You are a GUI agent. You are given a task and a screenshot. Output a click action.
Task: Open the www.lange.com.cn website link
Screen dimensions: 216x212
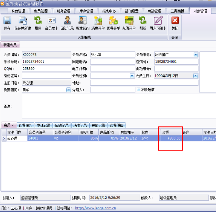tap(95, 208)
